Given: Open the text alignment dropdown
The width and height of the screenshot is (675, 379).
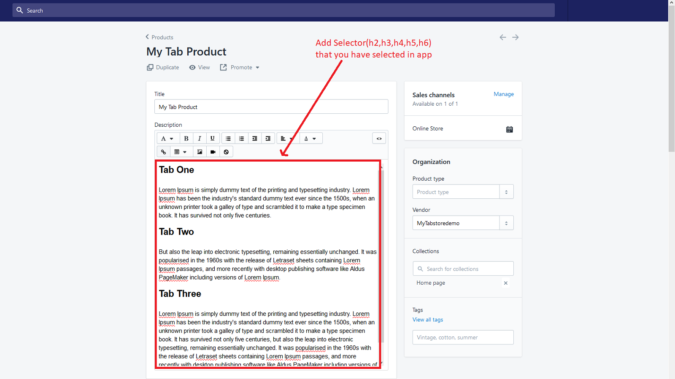Looking at the screenshot, I should [286, 138].
